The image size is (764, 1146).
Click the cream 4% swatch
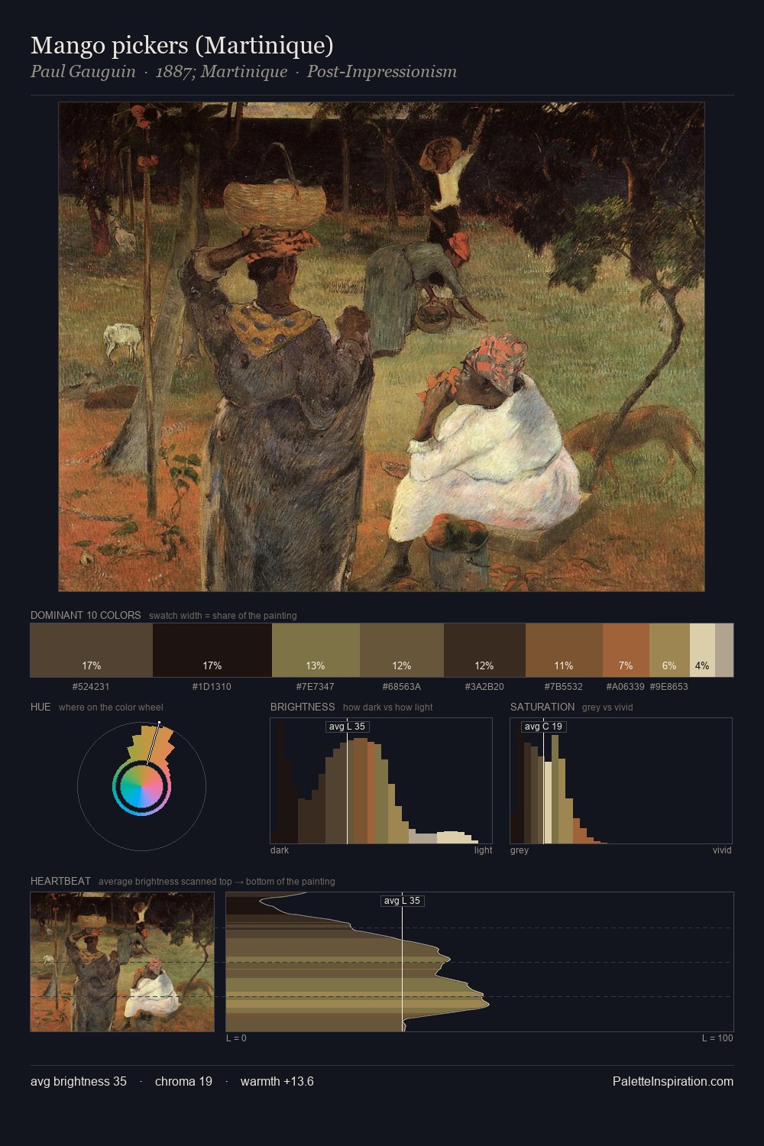coord(702,650)
